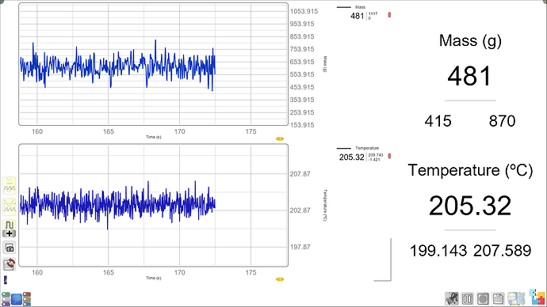The width and height of the screenshot is (547, 307).
Task: Click the maximum temperature value 207.589
Action: 503,251
